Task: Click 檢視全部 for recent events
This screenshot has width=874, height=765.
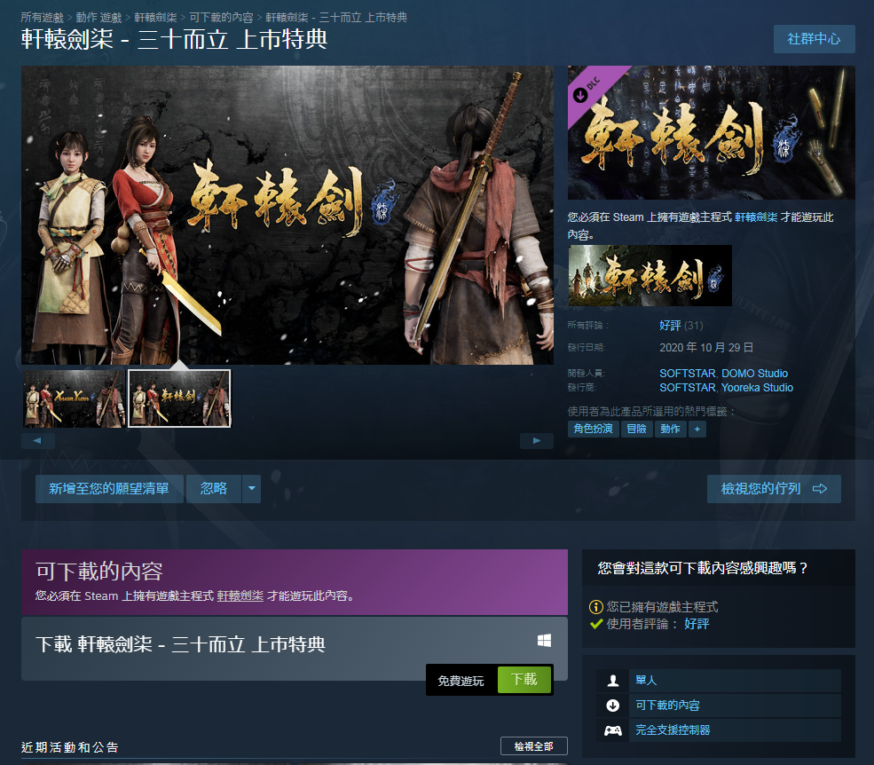Action: (x=533, y=746)
